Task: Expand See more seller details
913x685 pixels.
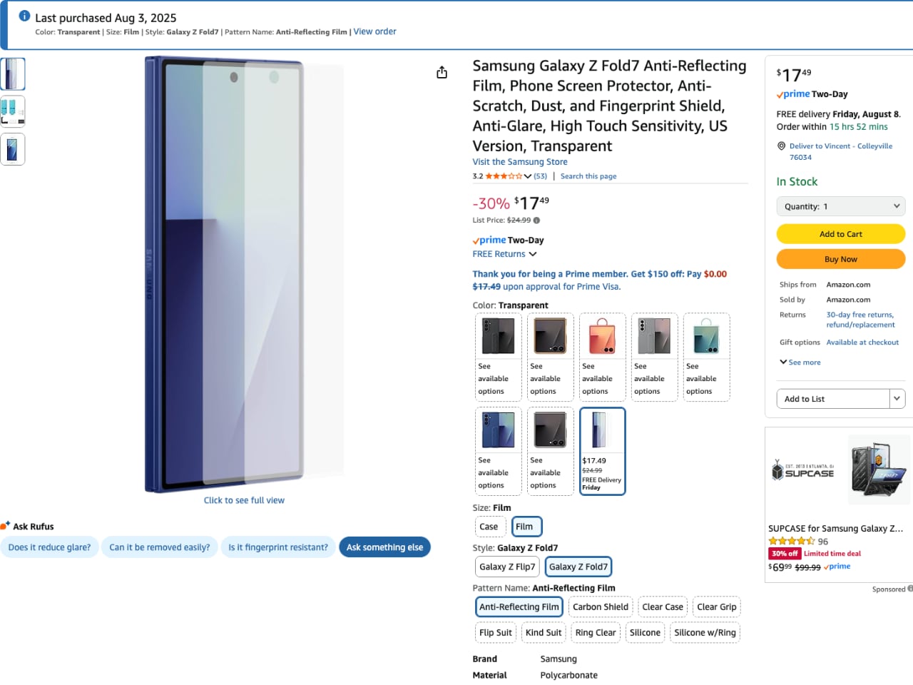Action: click(x=800, y=362)
